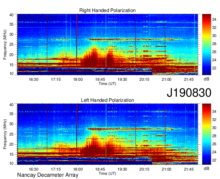Click the 28 dB value on Left Handed colorbar

tap(214, 136)
